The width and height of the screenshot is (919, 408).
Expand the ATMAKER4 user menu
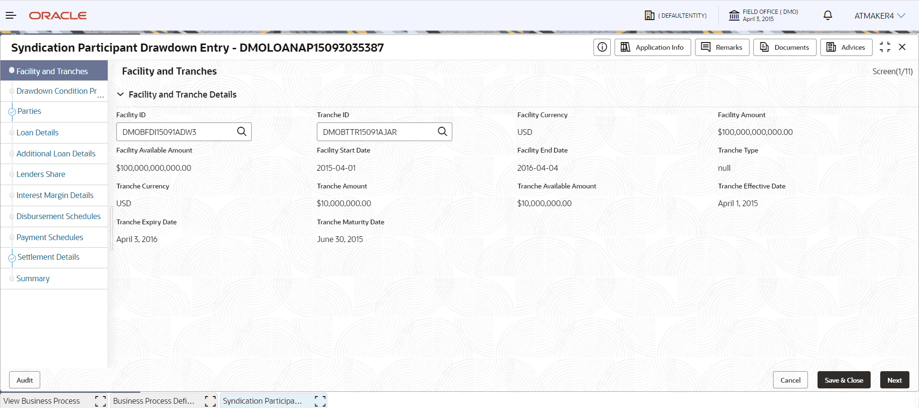(x=880, y=16)
